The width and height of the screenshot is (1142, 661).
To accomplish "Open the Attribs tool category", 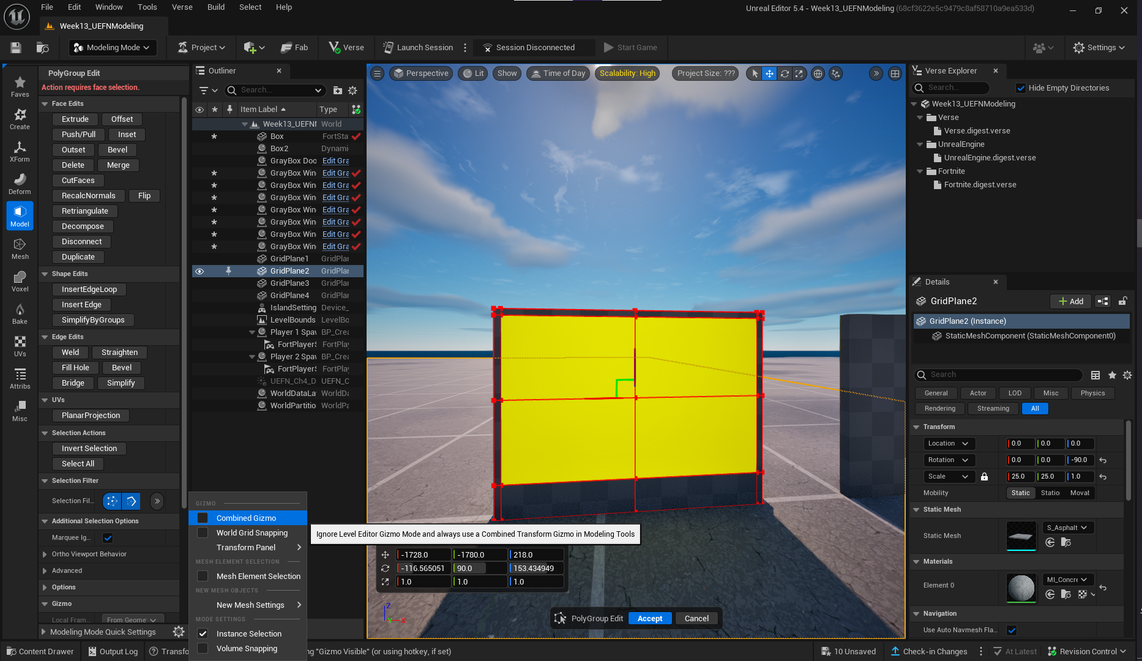I will [x=20, y=378].
